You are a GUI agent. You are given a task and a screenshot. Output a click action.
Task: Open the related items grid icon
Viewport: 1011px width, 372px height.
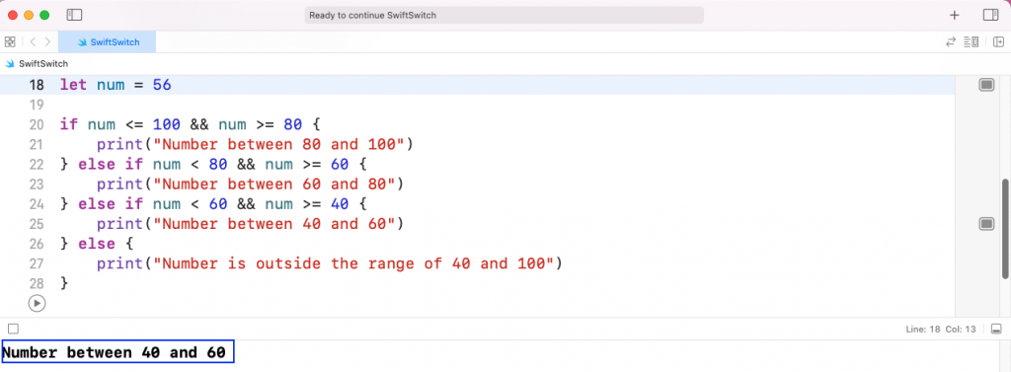tap(10, 41)
